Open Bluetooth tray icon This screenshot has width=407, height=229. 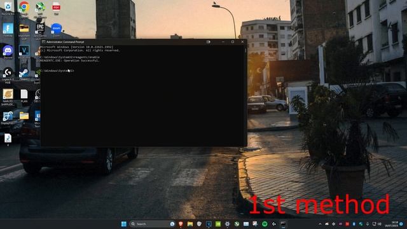point(354,224)
